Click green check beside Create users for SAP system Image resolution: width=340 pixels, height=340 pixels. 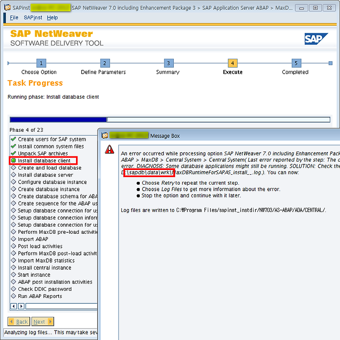(x=13, y=139)
